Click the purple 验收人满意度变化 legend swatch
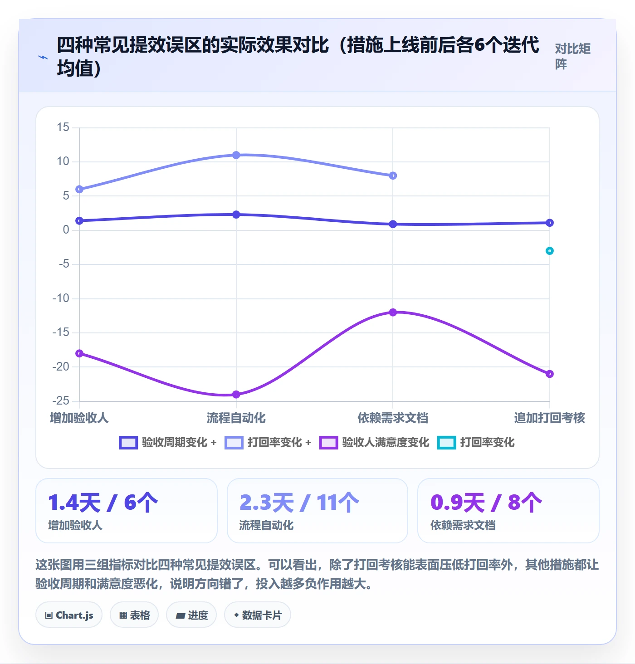Viewport: 635px width, 664px height. pyautogui.click(x=328, y=443)
